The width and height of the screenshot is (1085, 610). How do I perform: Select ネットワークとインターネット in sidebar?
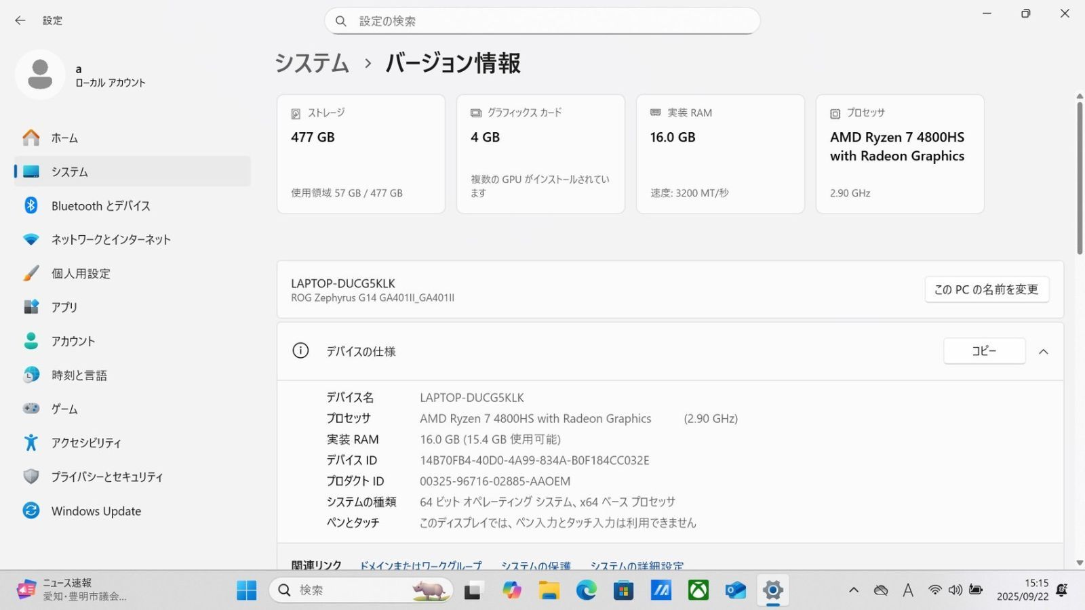tap(111, 240)
